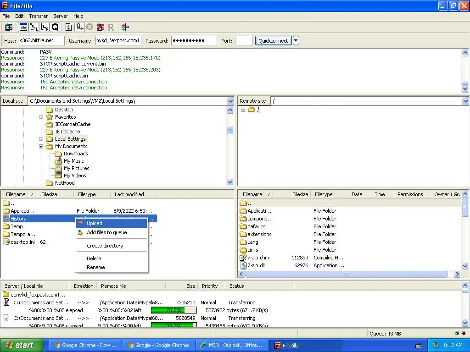The width and height of the screenshot is (470, 352).
Task: Open the Server menu
Action: click(61, 16)
